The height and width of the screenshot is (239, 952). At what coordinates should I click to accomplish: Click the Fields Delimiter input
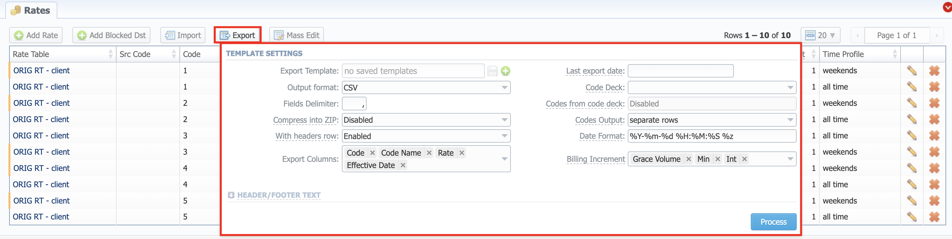[x=354, y=104]
